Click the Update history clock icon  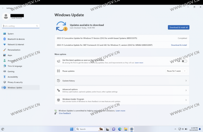(59, 80)
